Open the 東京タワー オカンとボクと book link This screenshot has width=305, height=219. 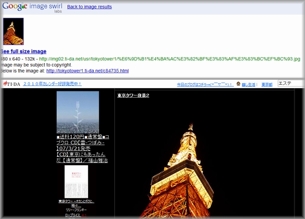click(77, 203)
